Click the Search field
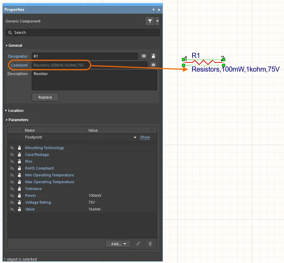Image resolution: width=284 pixels, height=263 pixels. pos(83,32)
